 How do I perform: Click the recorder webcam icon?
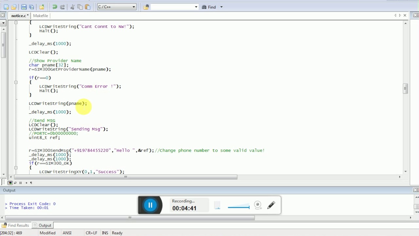click(258, 205)
